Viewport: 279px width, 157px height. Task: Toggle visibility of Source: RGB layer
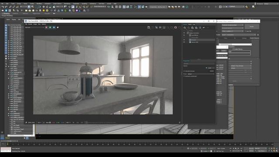(184, 42)
